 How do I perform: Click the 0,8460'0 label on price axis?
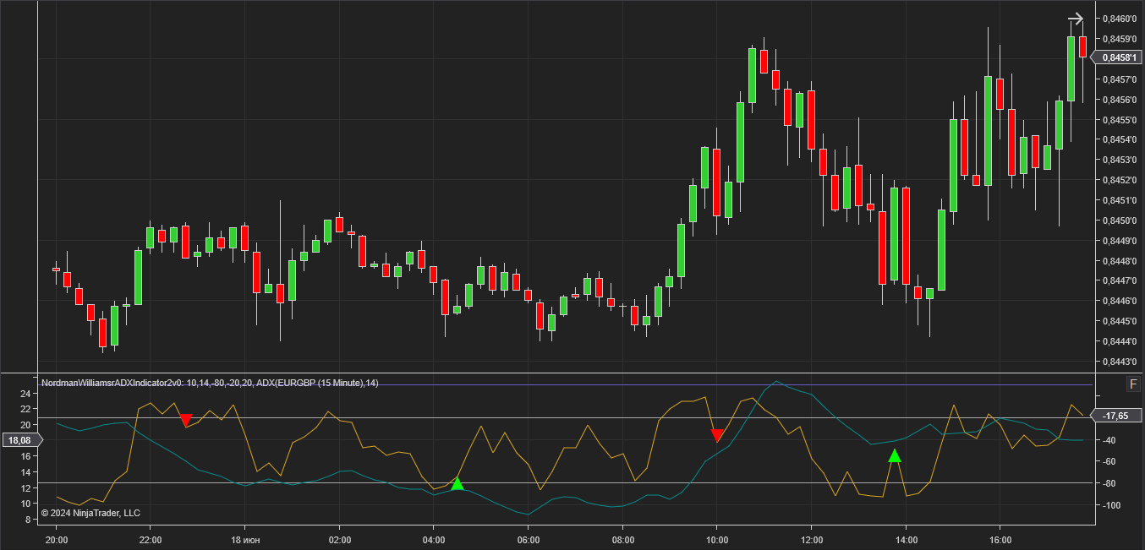click(x=1120, y=19)
